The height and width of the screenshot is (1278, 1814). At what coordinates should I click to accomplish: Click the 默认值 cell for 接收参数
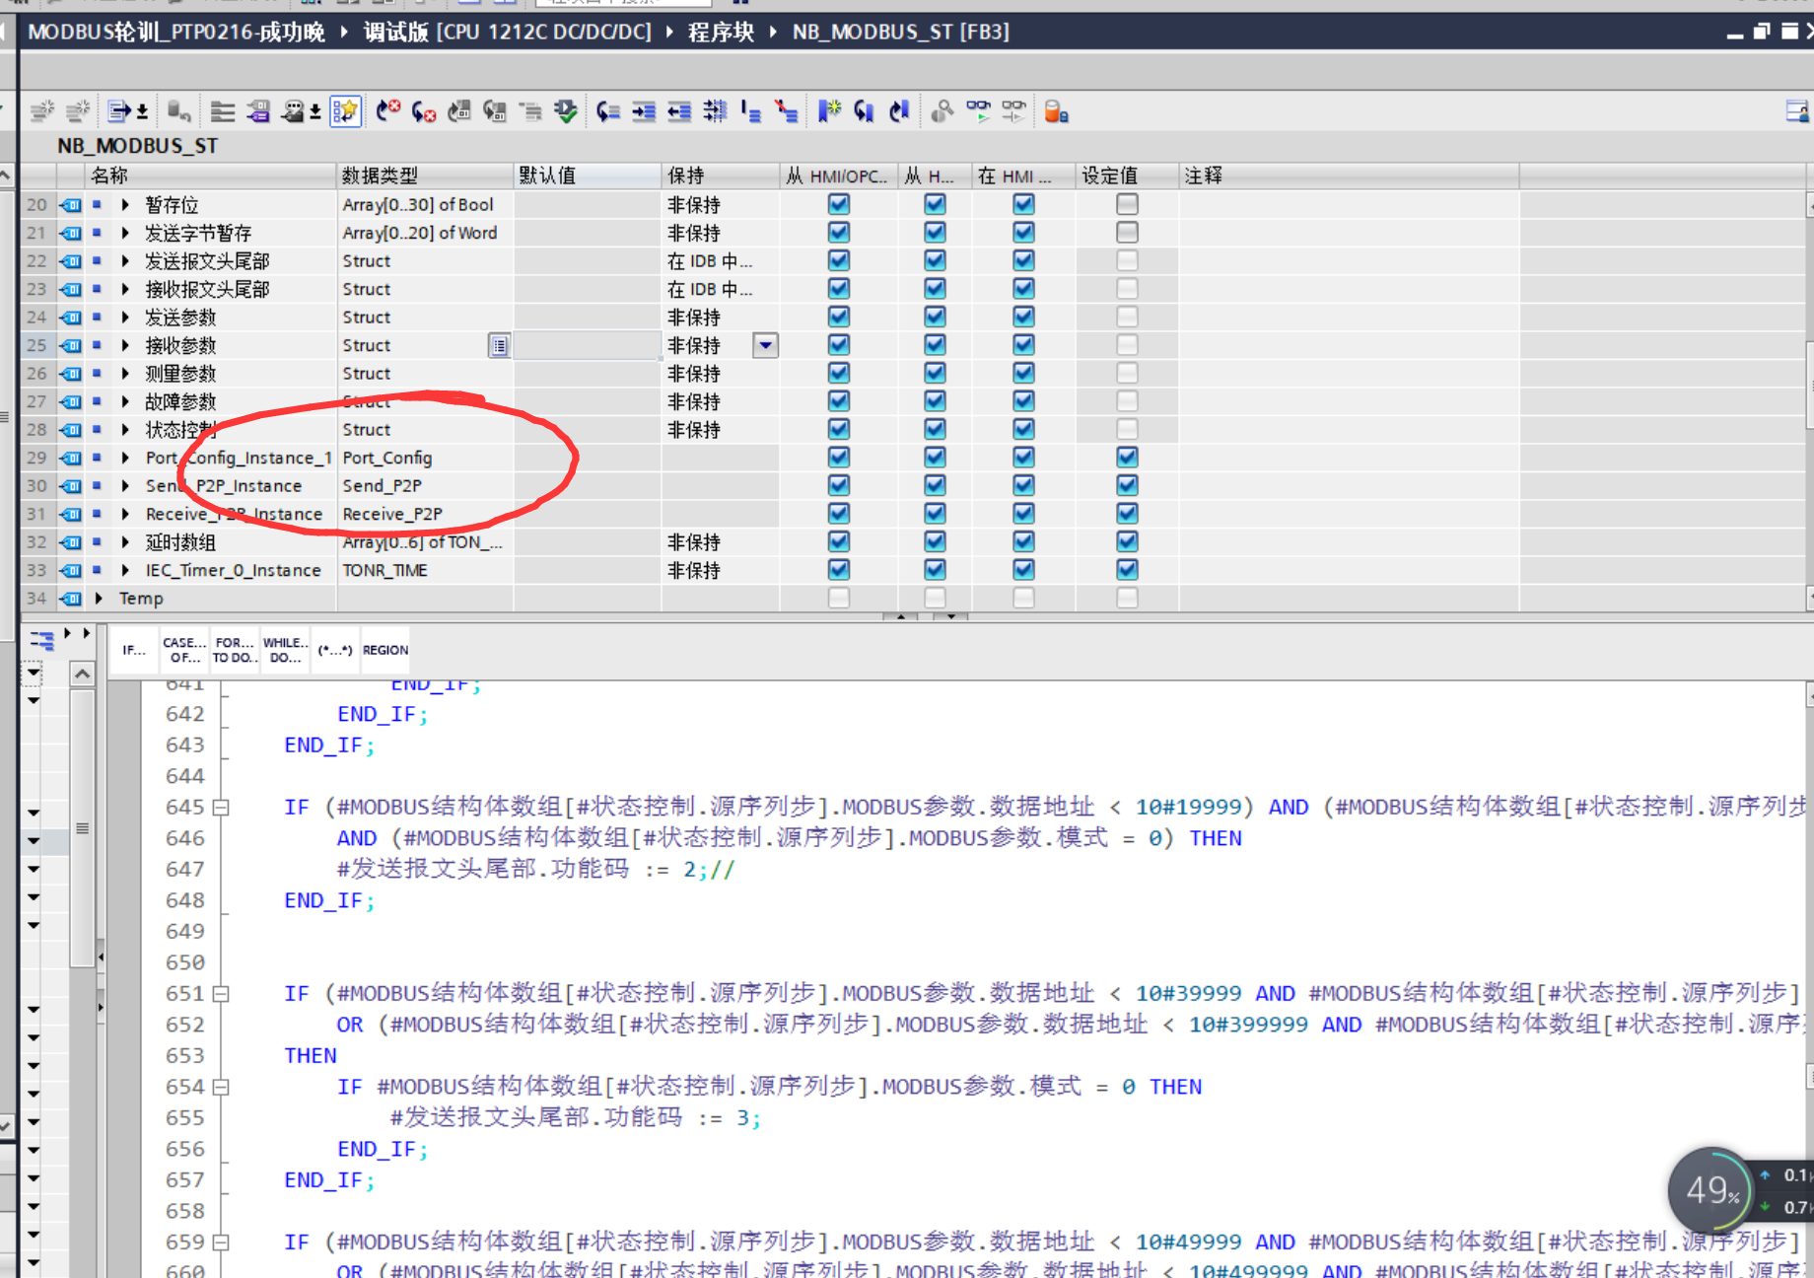click(x=587, y=345)
